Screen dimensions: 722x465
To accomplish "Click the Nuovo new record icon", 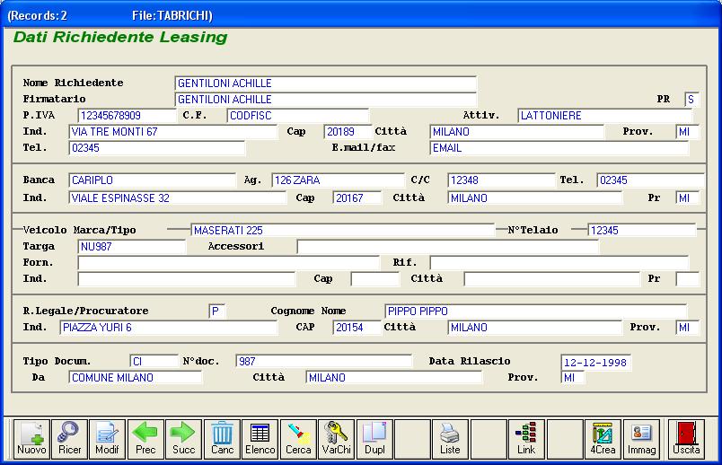I will point(31,439).
